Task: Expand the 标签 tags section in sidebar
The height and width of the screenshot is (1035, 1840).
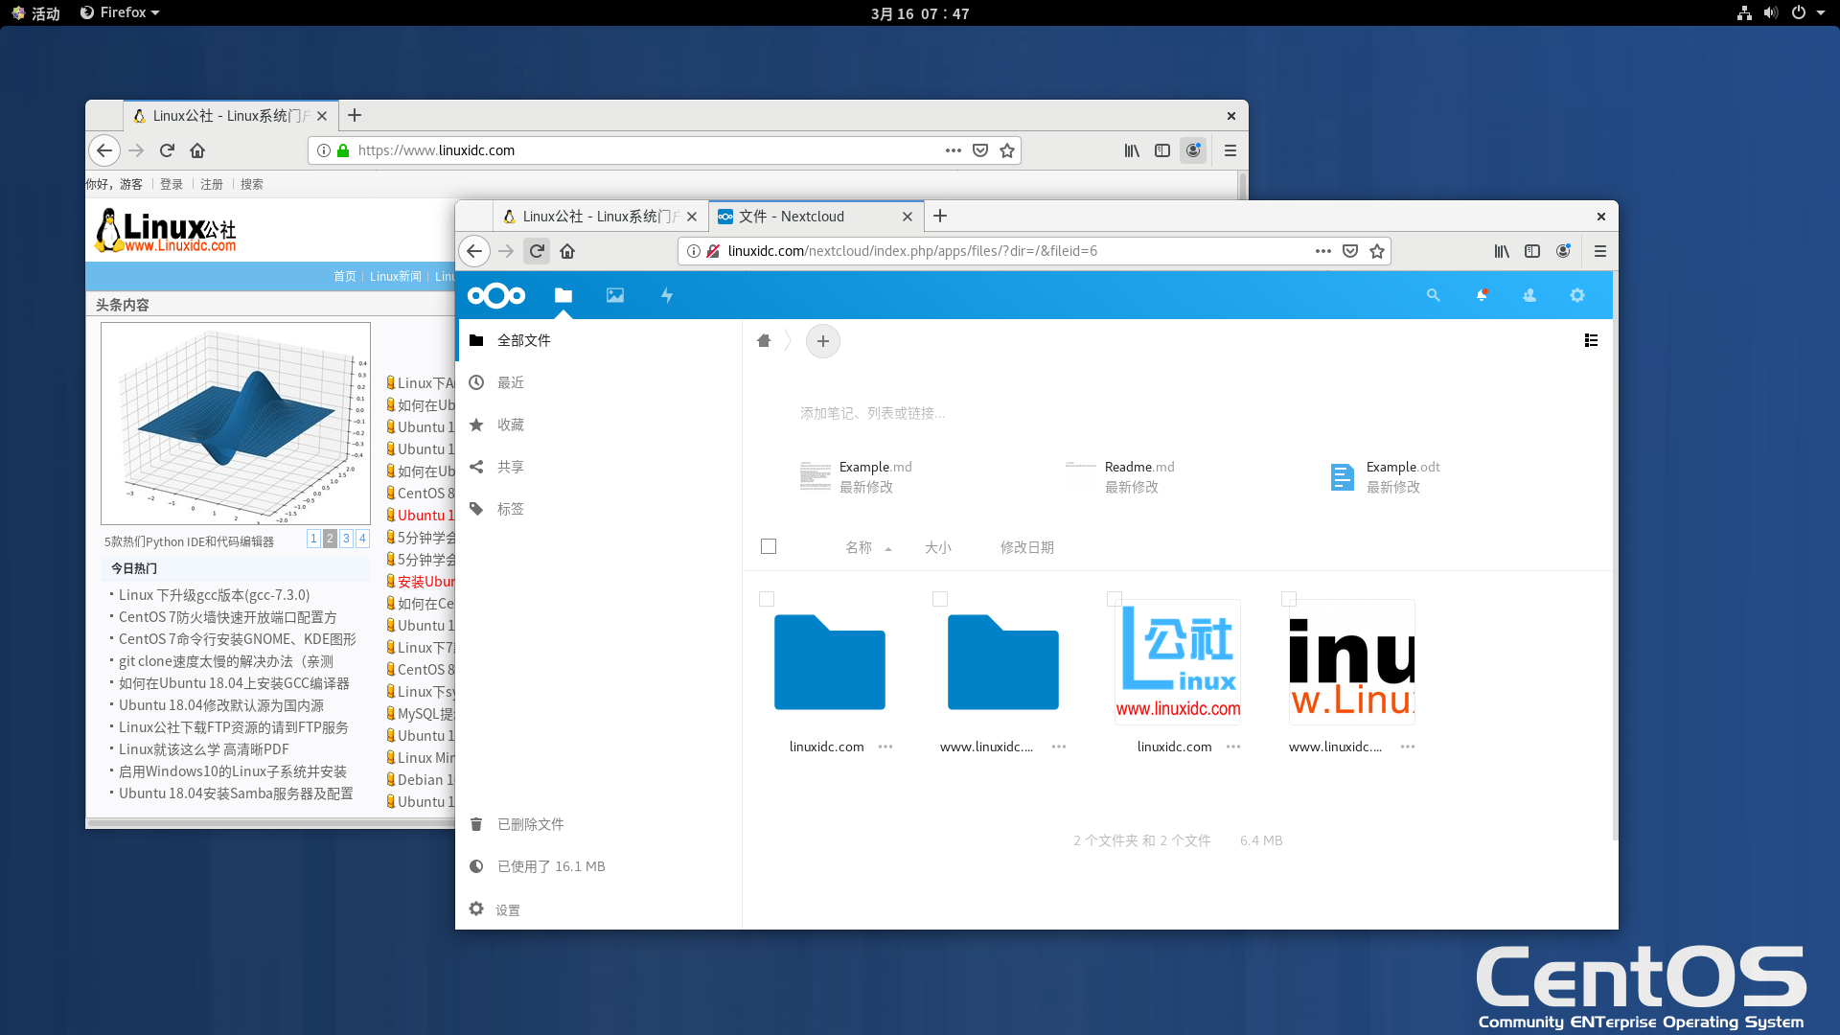Action: click(x=509, y=508)
